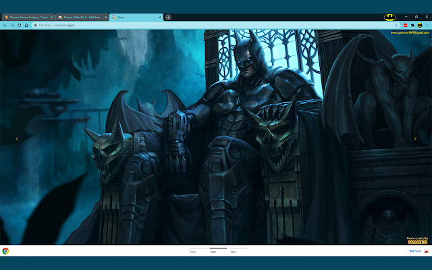Click the Web Store rainbow icon
The image size is (432, 270).
tap(427, 251)
